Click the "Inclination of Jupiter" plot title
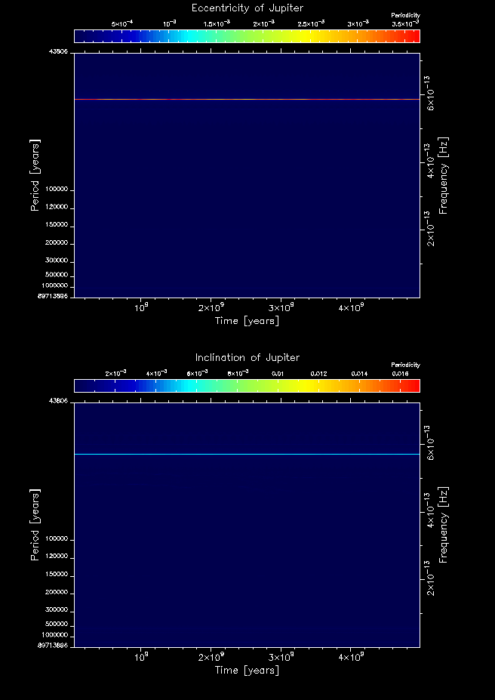The width and height of the screenshot is (495, 700). [x=247, y=357]
